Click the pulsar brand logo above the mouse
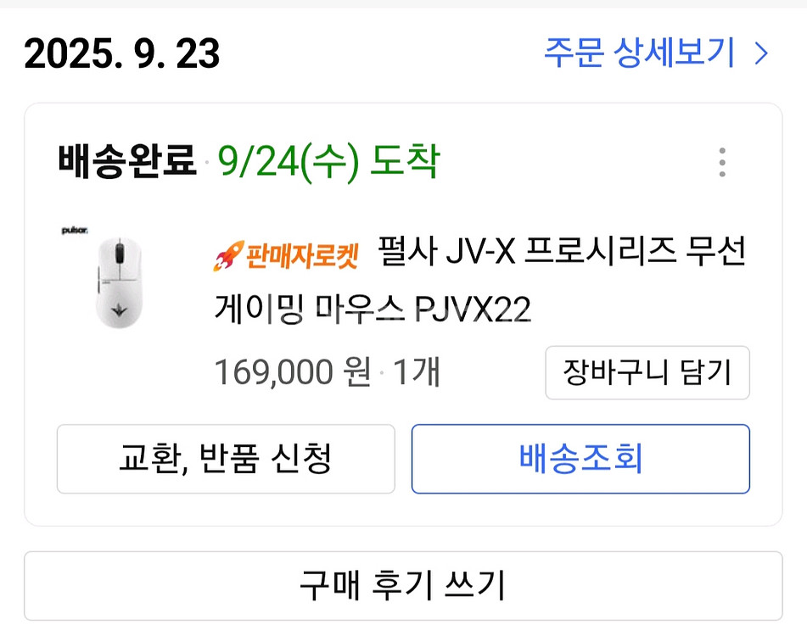 77,230
